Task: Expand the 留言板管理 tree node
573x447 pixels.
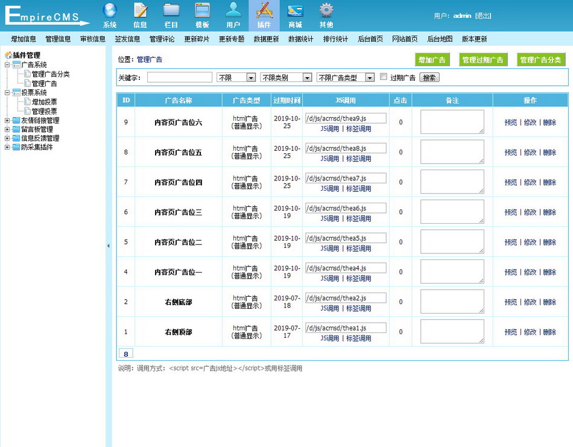Action: pyautogui.click(x=7, y=129)
